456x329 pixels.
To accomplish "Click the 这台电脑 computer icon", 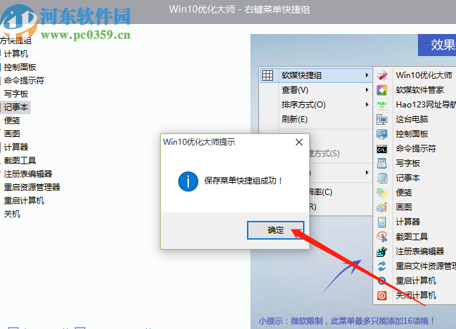I will [x=382, y=119].
